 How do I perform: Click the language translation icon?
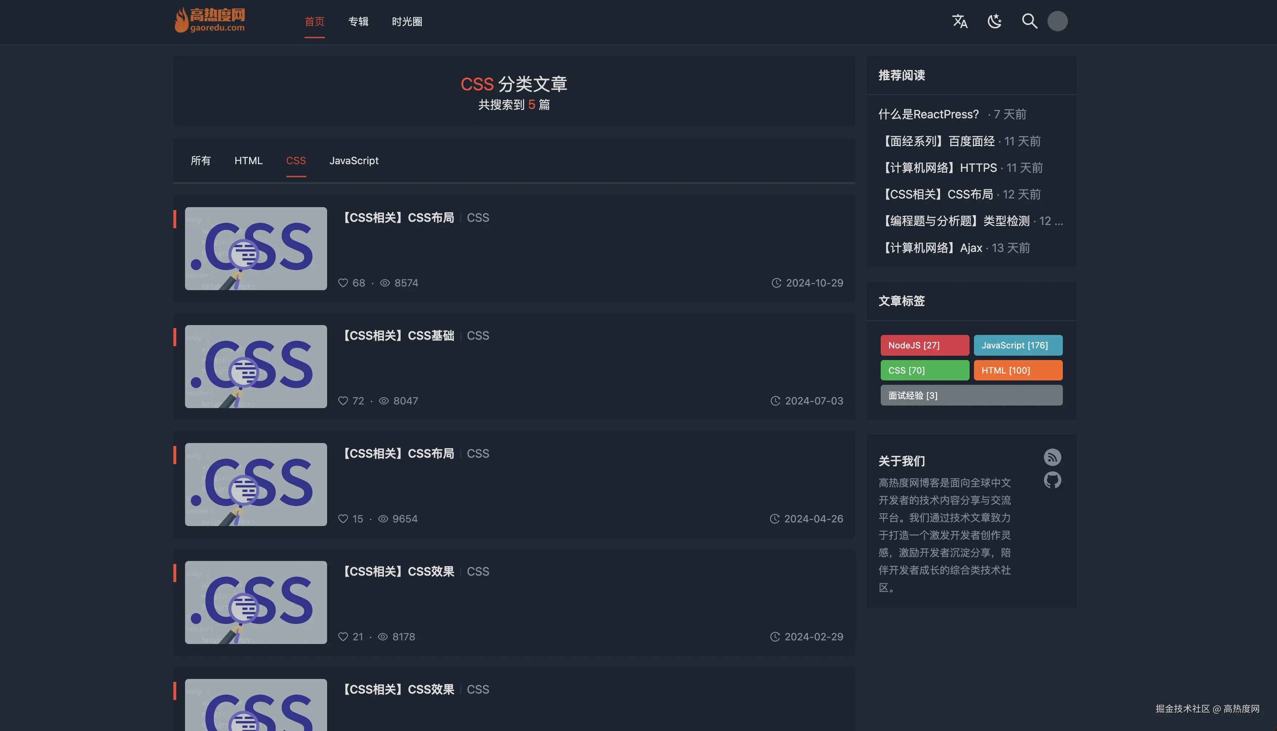tap(960, 21)
